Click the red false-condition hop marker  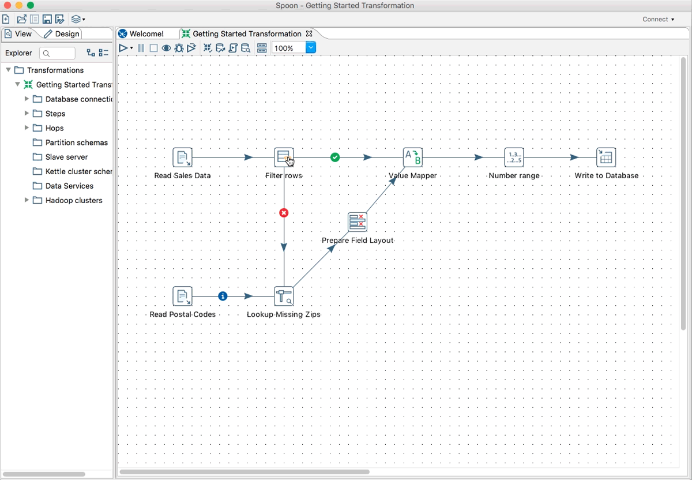[284, 213]
